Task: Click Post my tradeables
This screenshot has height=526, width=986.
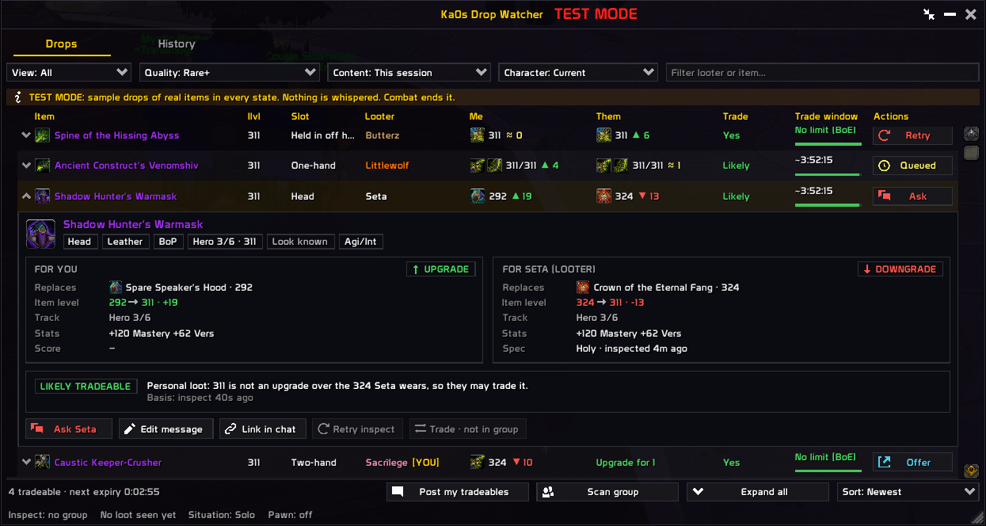Action: [459, 492]
